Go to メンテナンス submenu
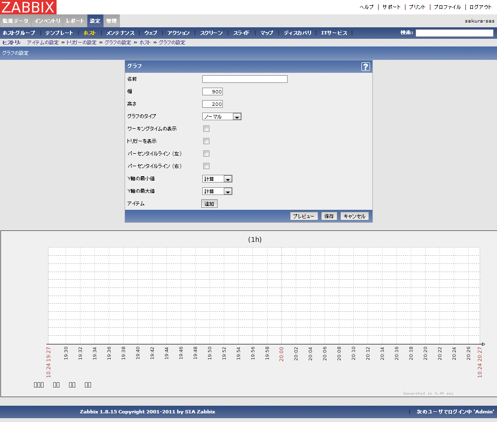 [x=120, y=33]
